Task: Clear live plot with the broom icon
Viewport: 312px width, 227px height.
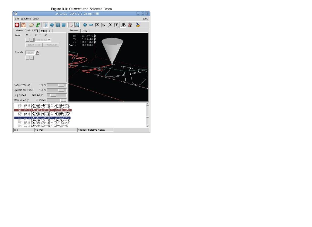Action: [138, 25]
